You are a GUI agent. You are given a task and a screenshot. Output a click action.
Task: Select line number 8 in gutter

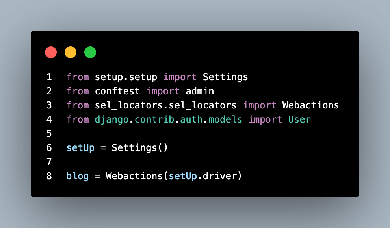pyautogui.click(x=49, y=176)
